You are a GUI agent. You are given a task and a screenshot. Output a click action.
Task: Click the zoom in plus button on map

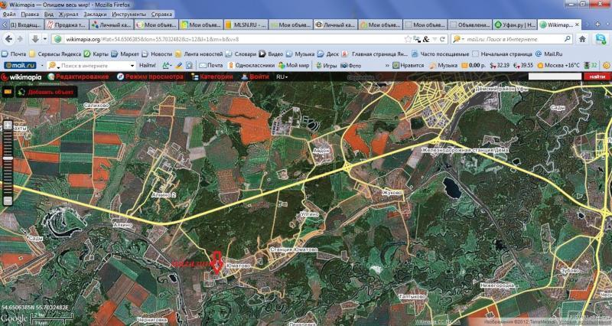pos(8,125)
